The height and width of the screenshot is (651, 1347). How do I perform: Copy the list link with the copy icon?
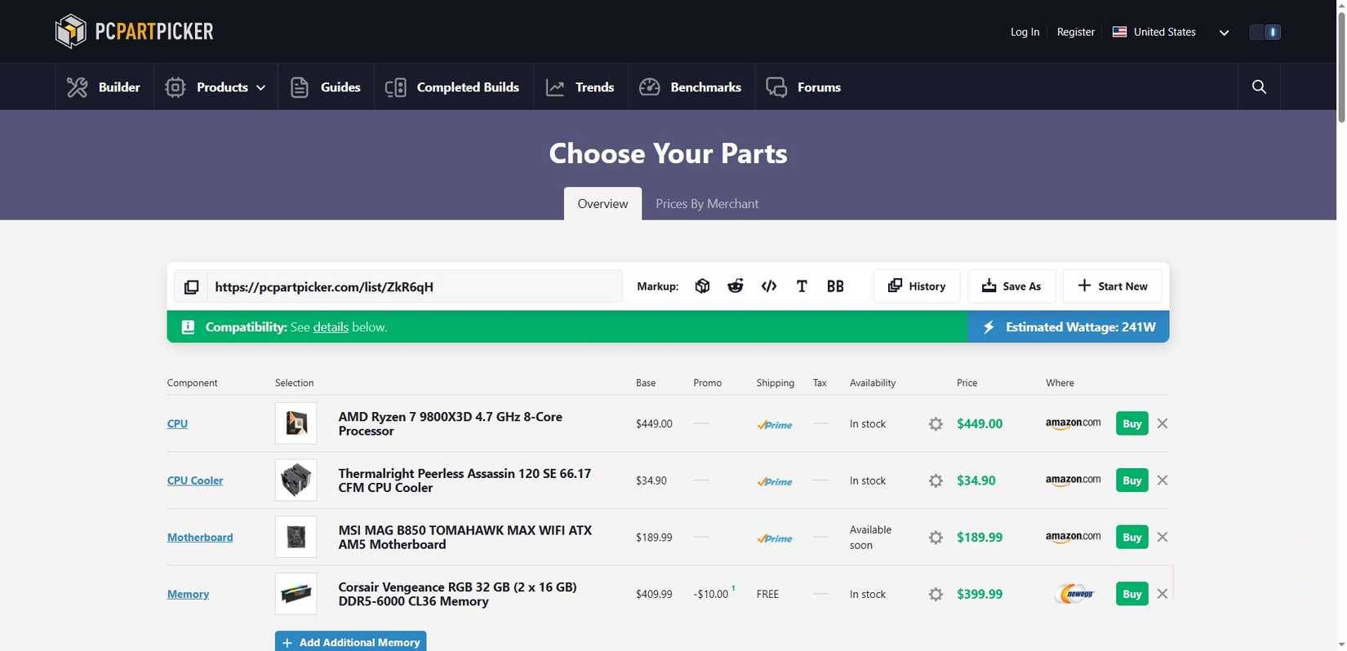tap(191, 286)
